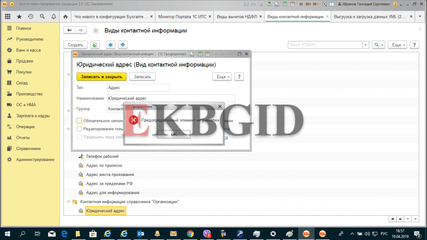Open tabs overflow dropdown arrow
427x240 pixels.
click(420, 17)
